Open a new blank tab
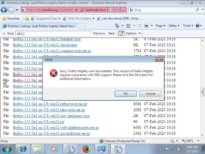 coord(82,26)
